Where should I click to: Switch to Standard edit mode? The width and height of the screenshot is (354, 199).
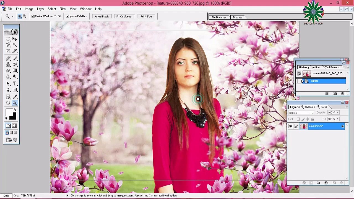tap(8, 126)
